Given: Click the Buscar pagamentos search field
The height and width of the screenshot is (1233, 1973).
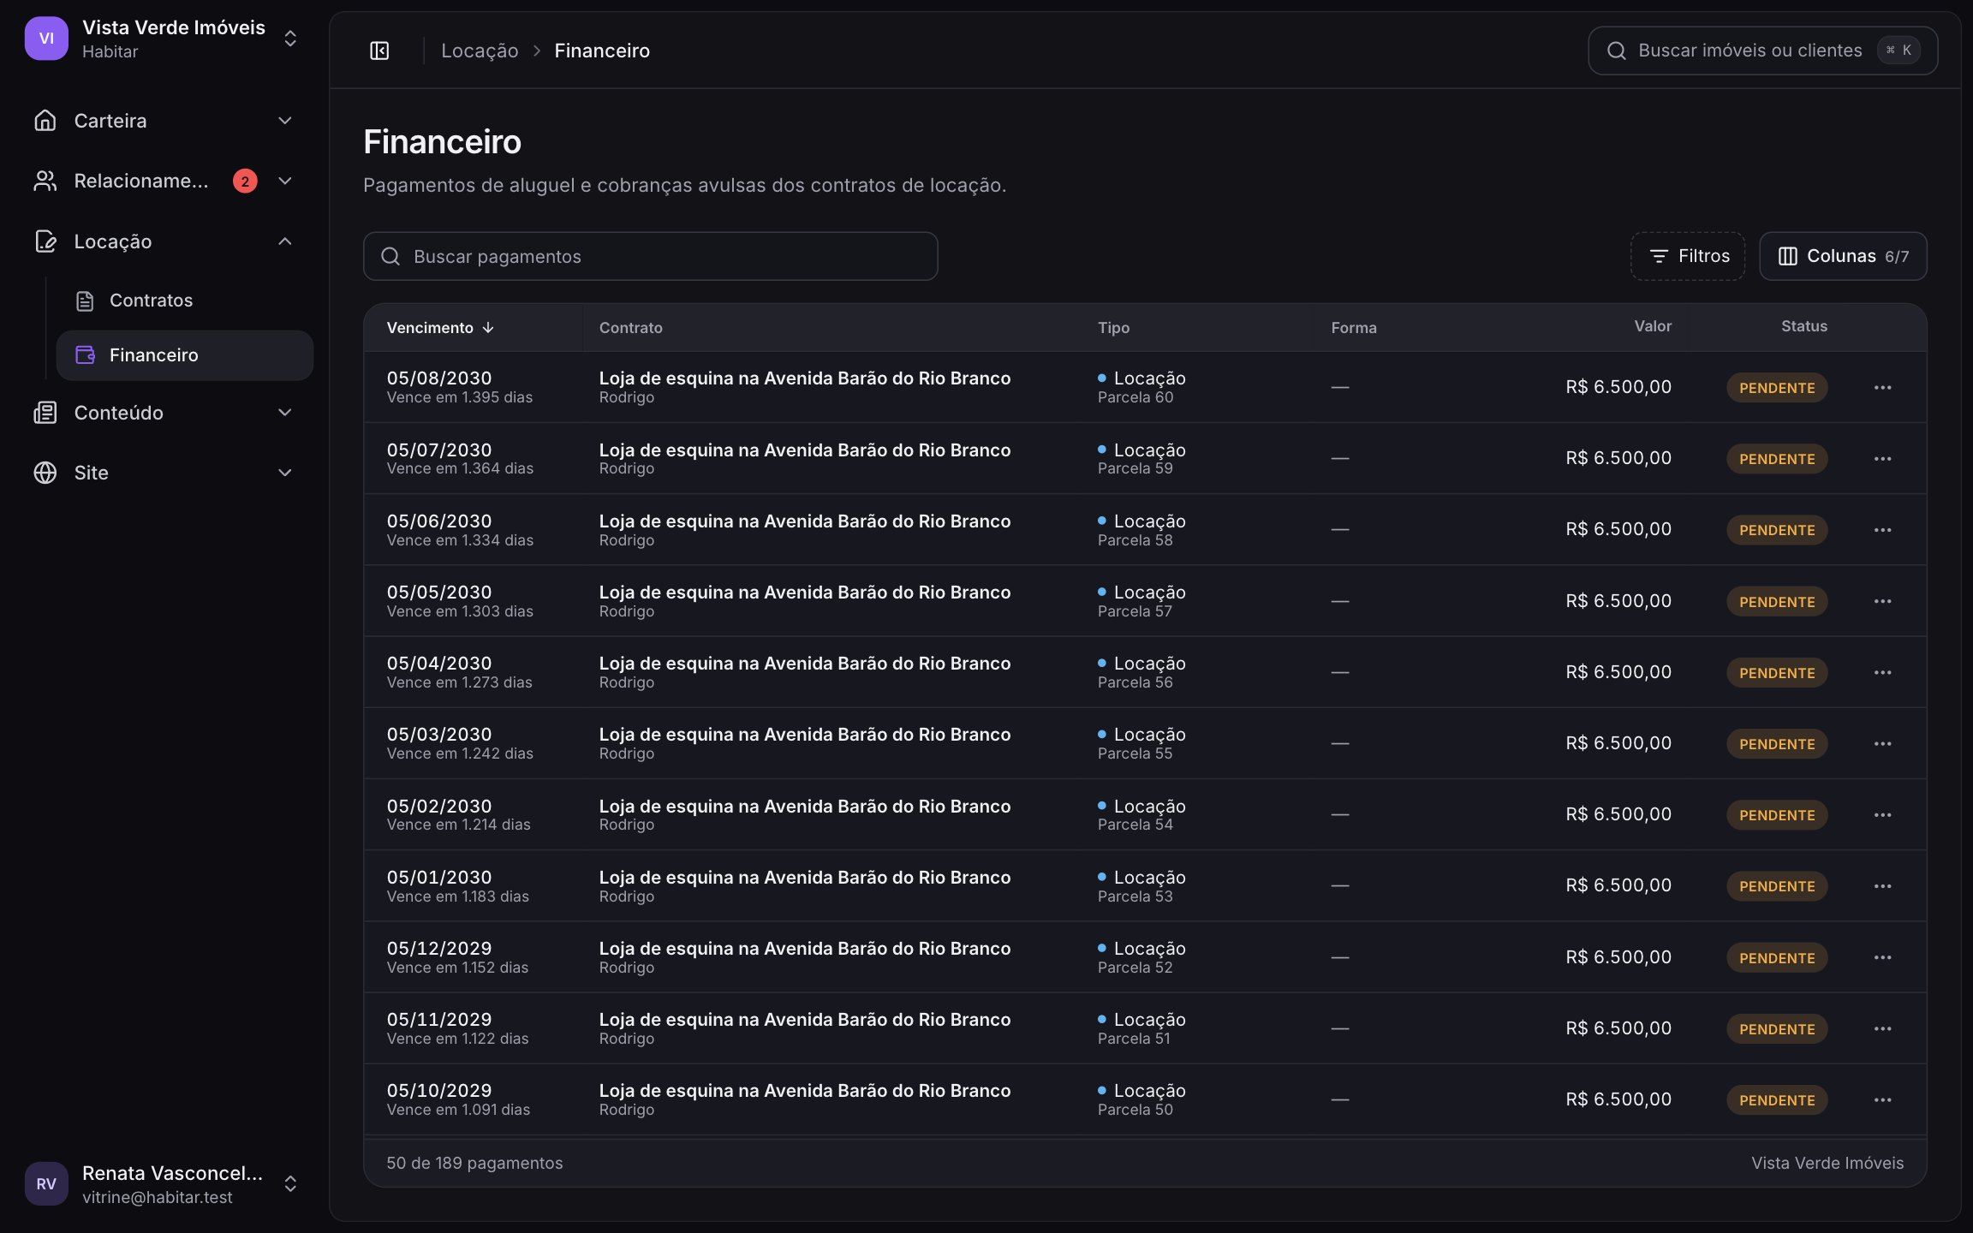Looking at the screenshot, I should [x=650, y=256].
